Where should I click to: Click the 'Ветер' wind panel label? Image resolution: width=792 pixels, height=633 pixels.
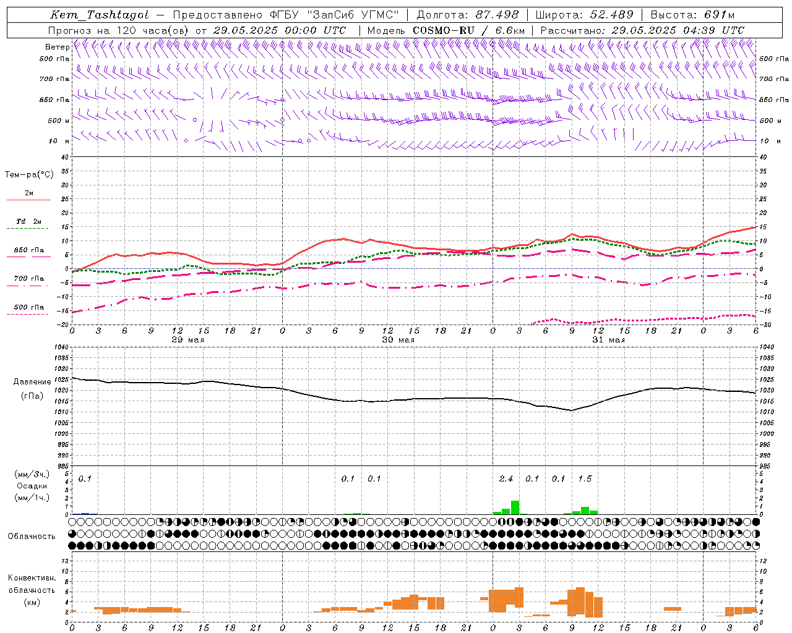57,47
